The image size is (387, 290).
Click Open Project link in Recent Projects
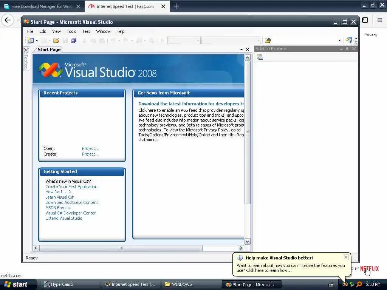click(91, 148)
